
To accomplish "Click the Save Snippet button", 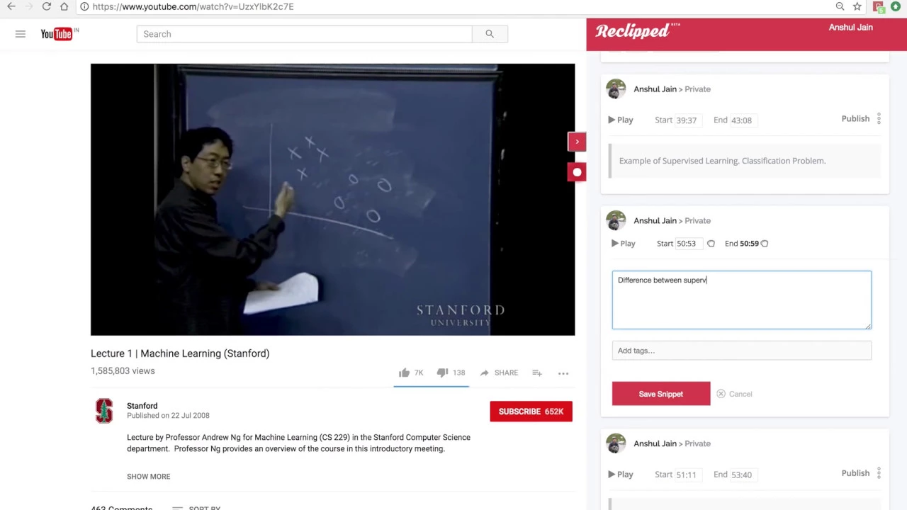I will [661, 394].
